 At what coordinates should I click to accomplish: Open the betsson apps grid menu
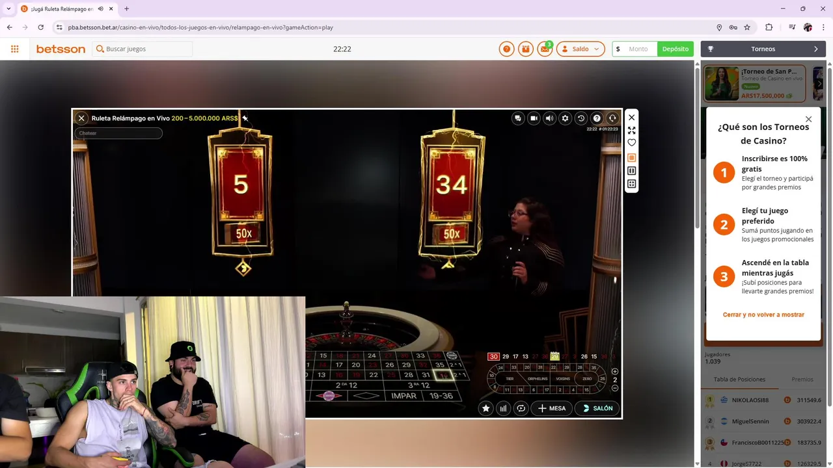tap(14, 49)
